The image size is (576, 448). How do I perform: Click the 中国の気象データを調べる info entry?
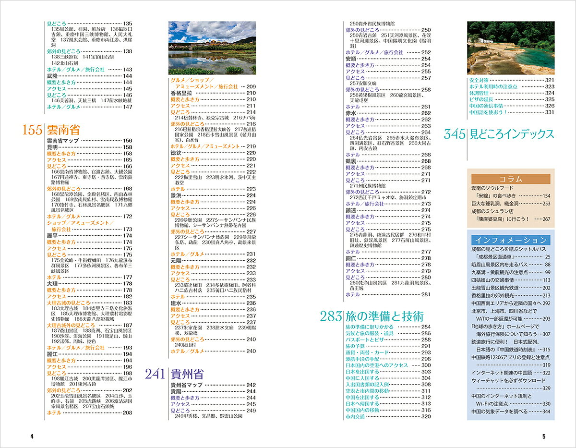pyautogui.click(x=511, y=412)
